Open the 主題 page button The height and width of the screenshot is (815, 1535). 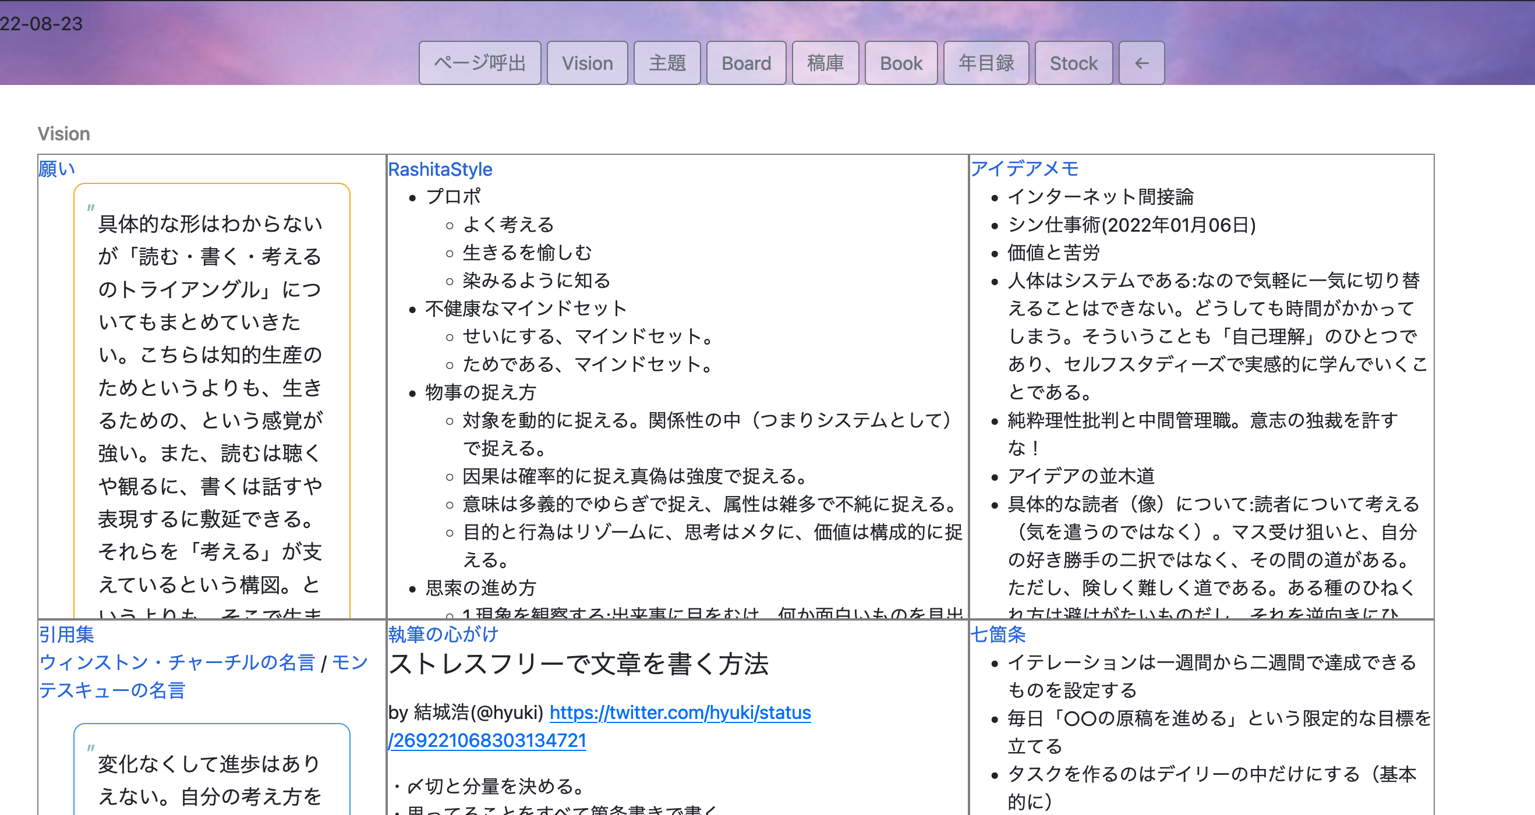tap(667, 63)
